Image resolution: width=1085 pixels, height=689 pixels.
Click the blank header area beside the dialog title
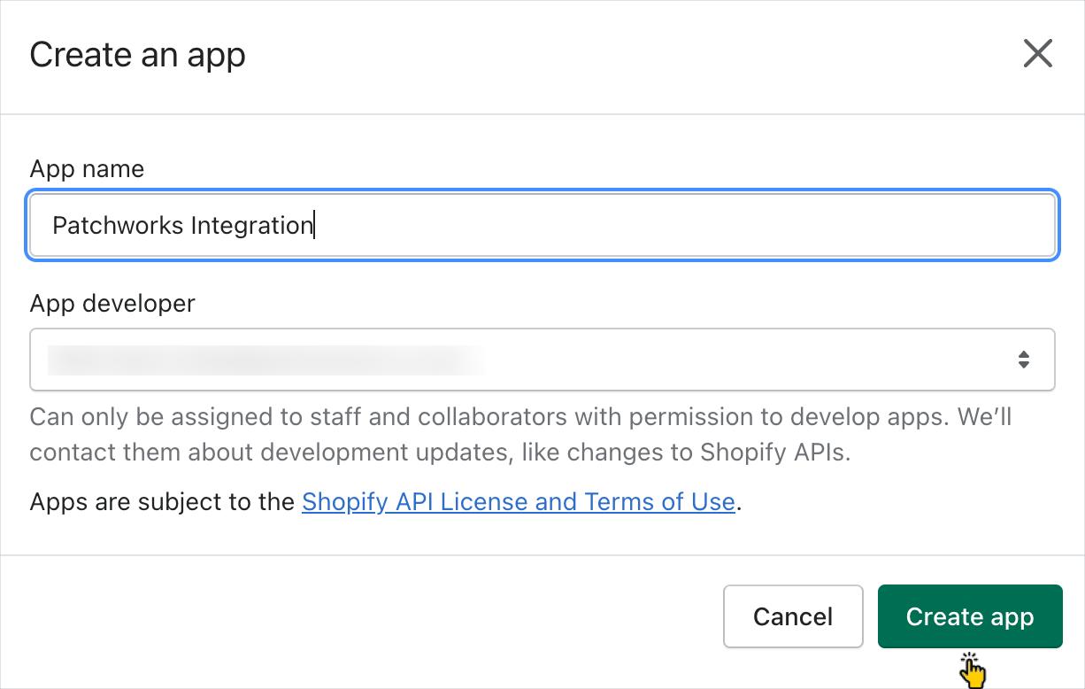[x=619, y=55]
